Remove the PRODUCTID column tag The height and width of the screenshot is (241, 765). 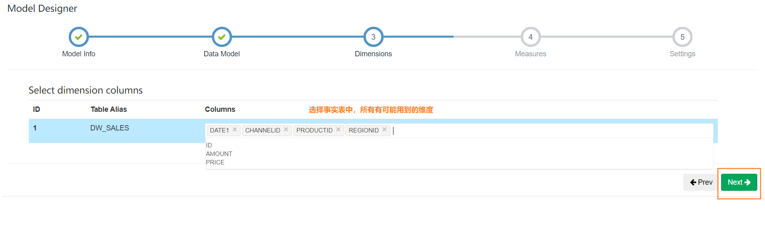[x=338, y=130]
